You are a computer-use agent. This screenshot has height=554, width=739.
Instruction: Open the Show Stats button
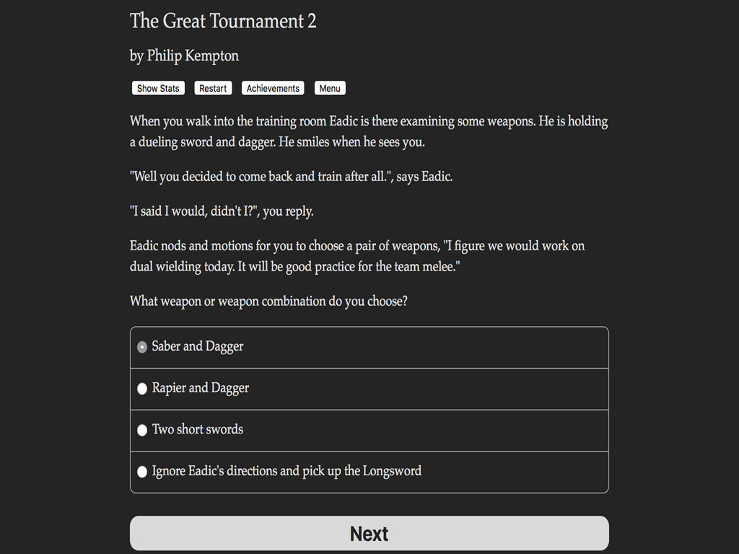point(158,88)
